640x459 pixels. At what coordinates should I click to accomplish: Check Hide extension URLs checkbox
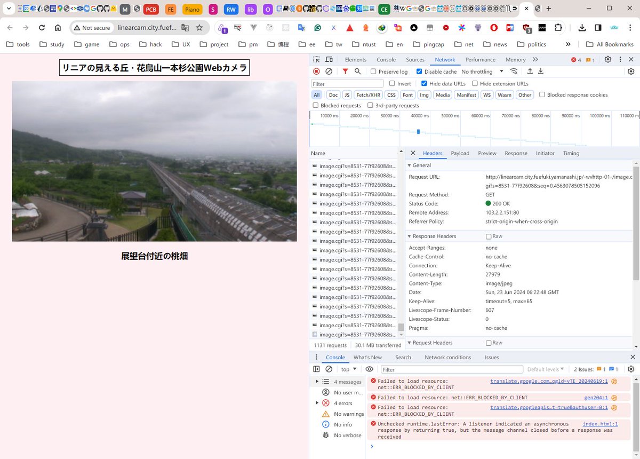(x=475, y=83)
